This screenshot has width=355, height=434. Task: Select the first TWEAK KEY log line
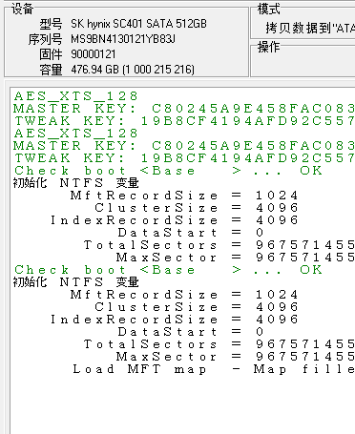point(184,121)
